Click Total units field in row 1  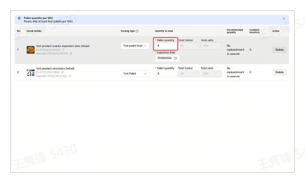click(211, 46)
